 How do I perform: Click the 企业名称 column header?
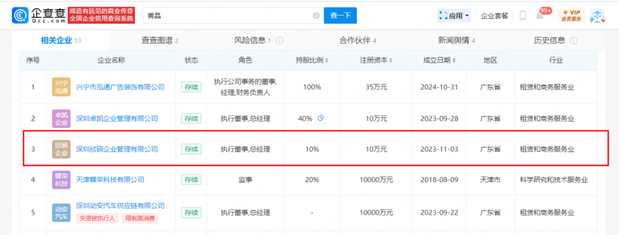(111, 61)
